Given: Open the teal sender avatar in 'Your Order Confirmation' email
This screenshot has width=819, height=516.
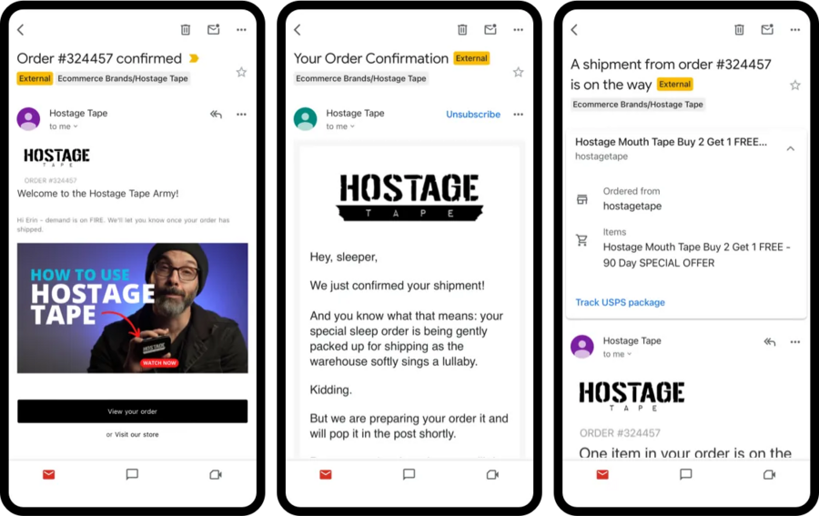Looking at the screenshot, I should point(306,119).
